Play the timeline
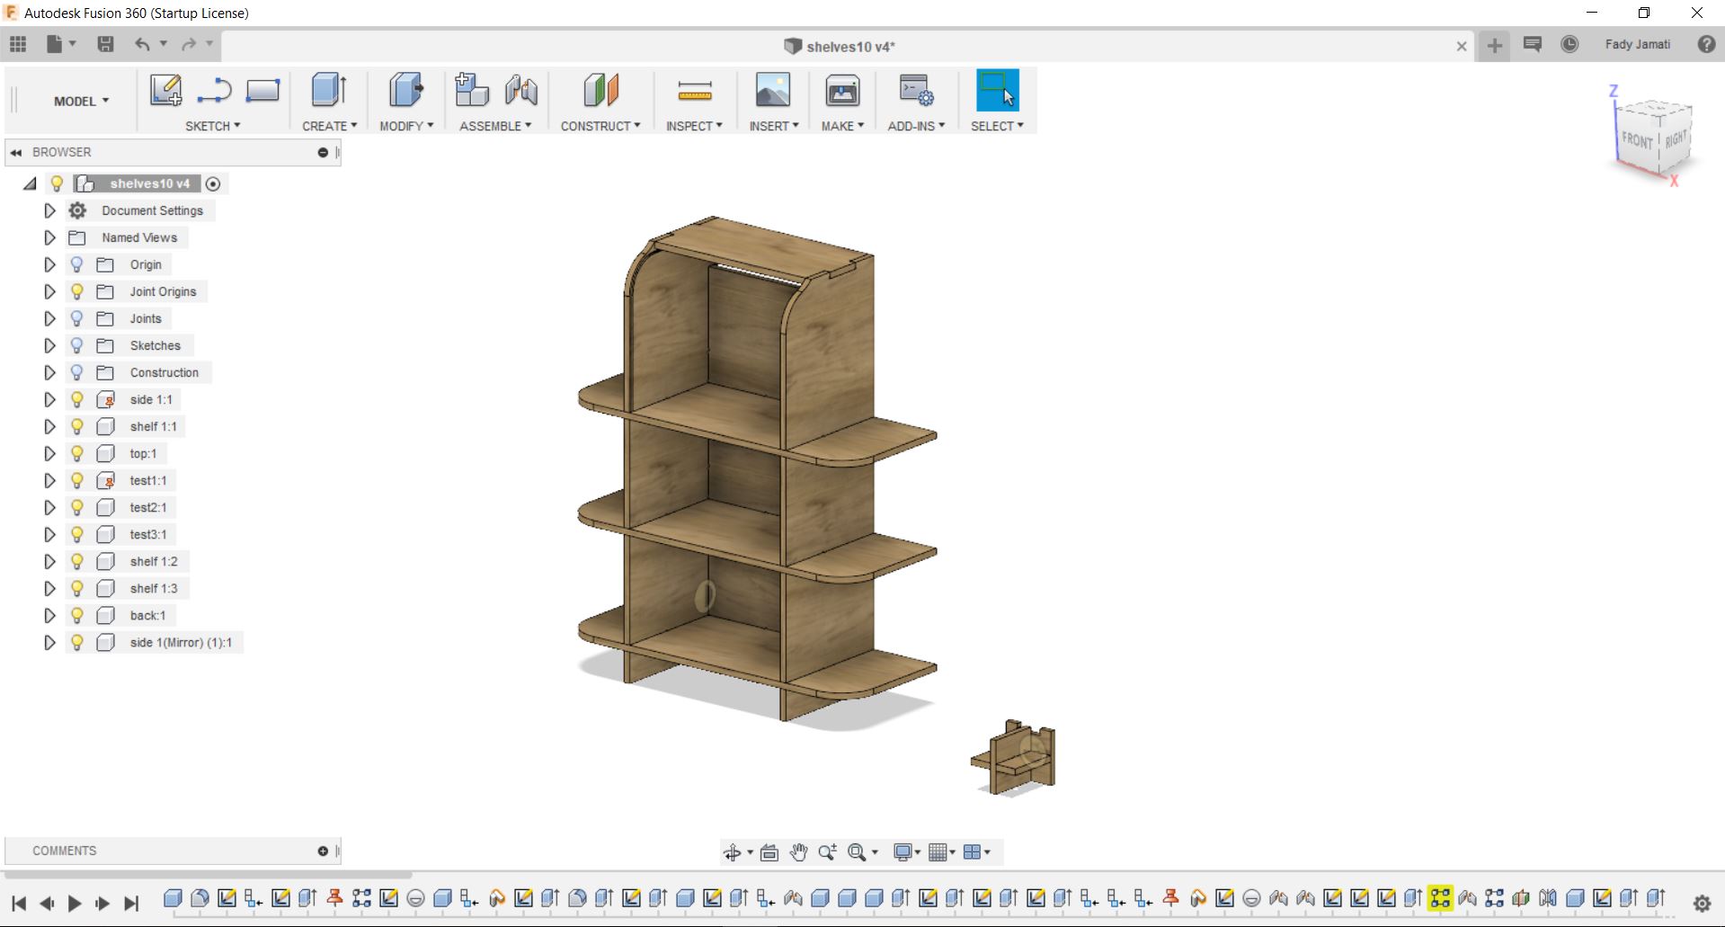The image size is (1725, 927). [75, 903]
